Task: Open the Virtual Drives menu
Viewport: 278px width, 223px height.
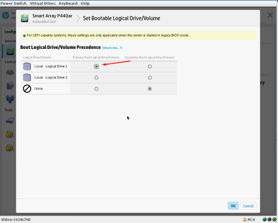Action: pos(43,4)
